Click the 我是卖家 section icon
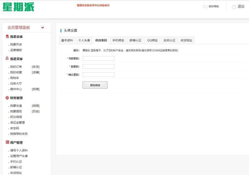Viewport: 249px width, 175px height. [7, 37]
